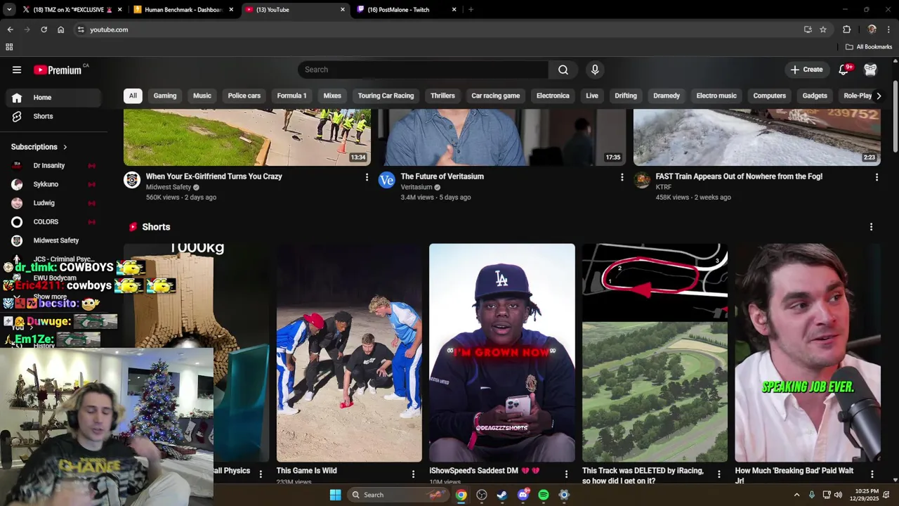The image size is (899, 506).
Task: Open the YouTube hamburger guide menu
Action: (x=17, y=70)
